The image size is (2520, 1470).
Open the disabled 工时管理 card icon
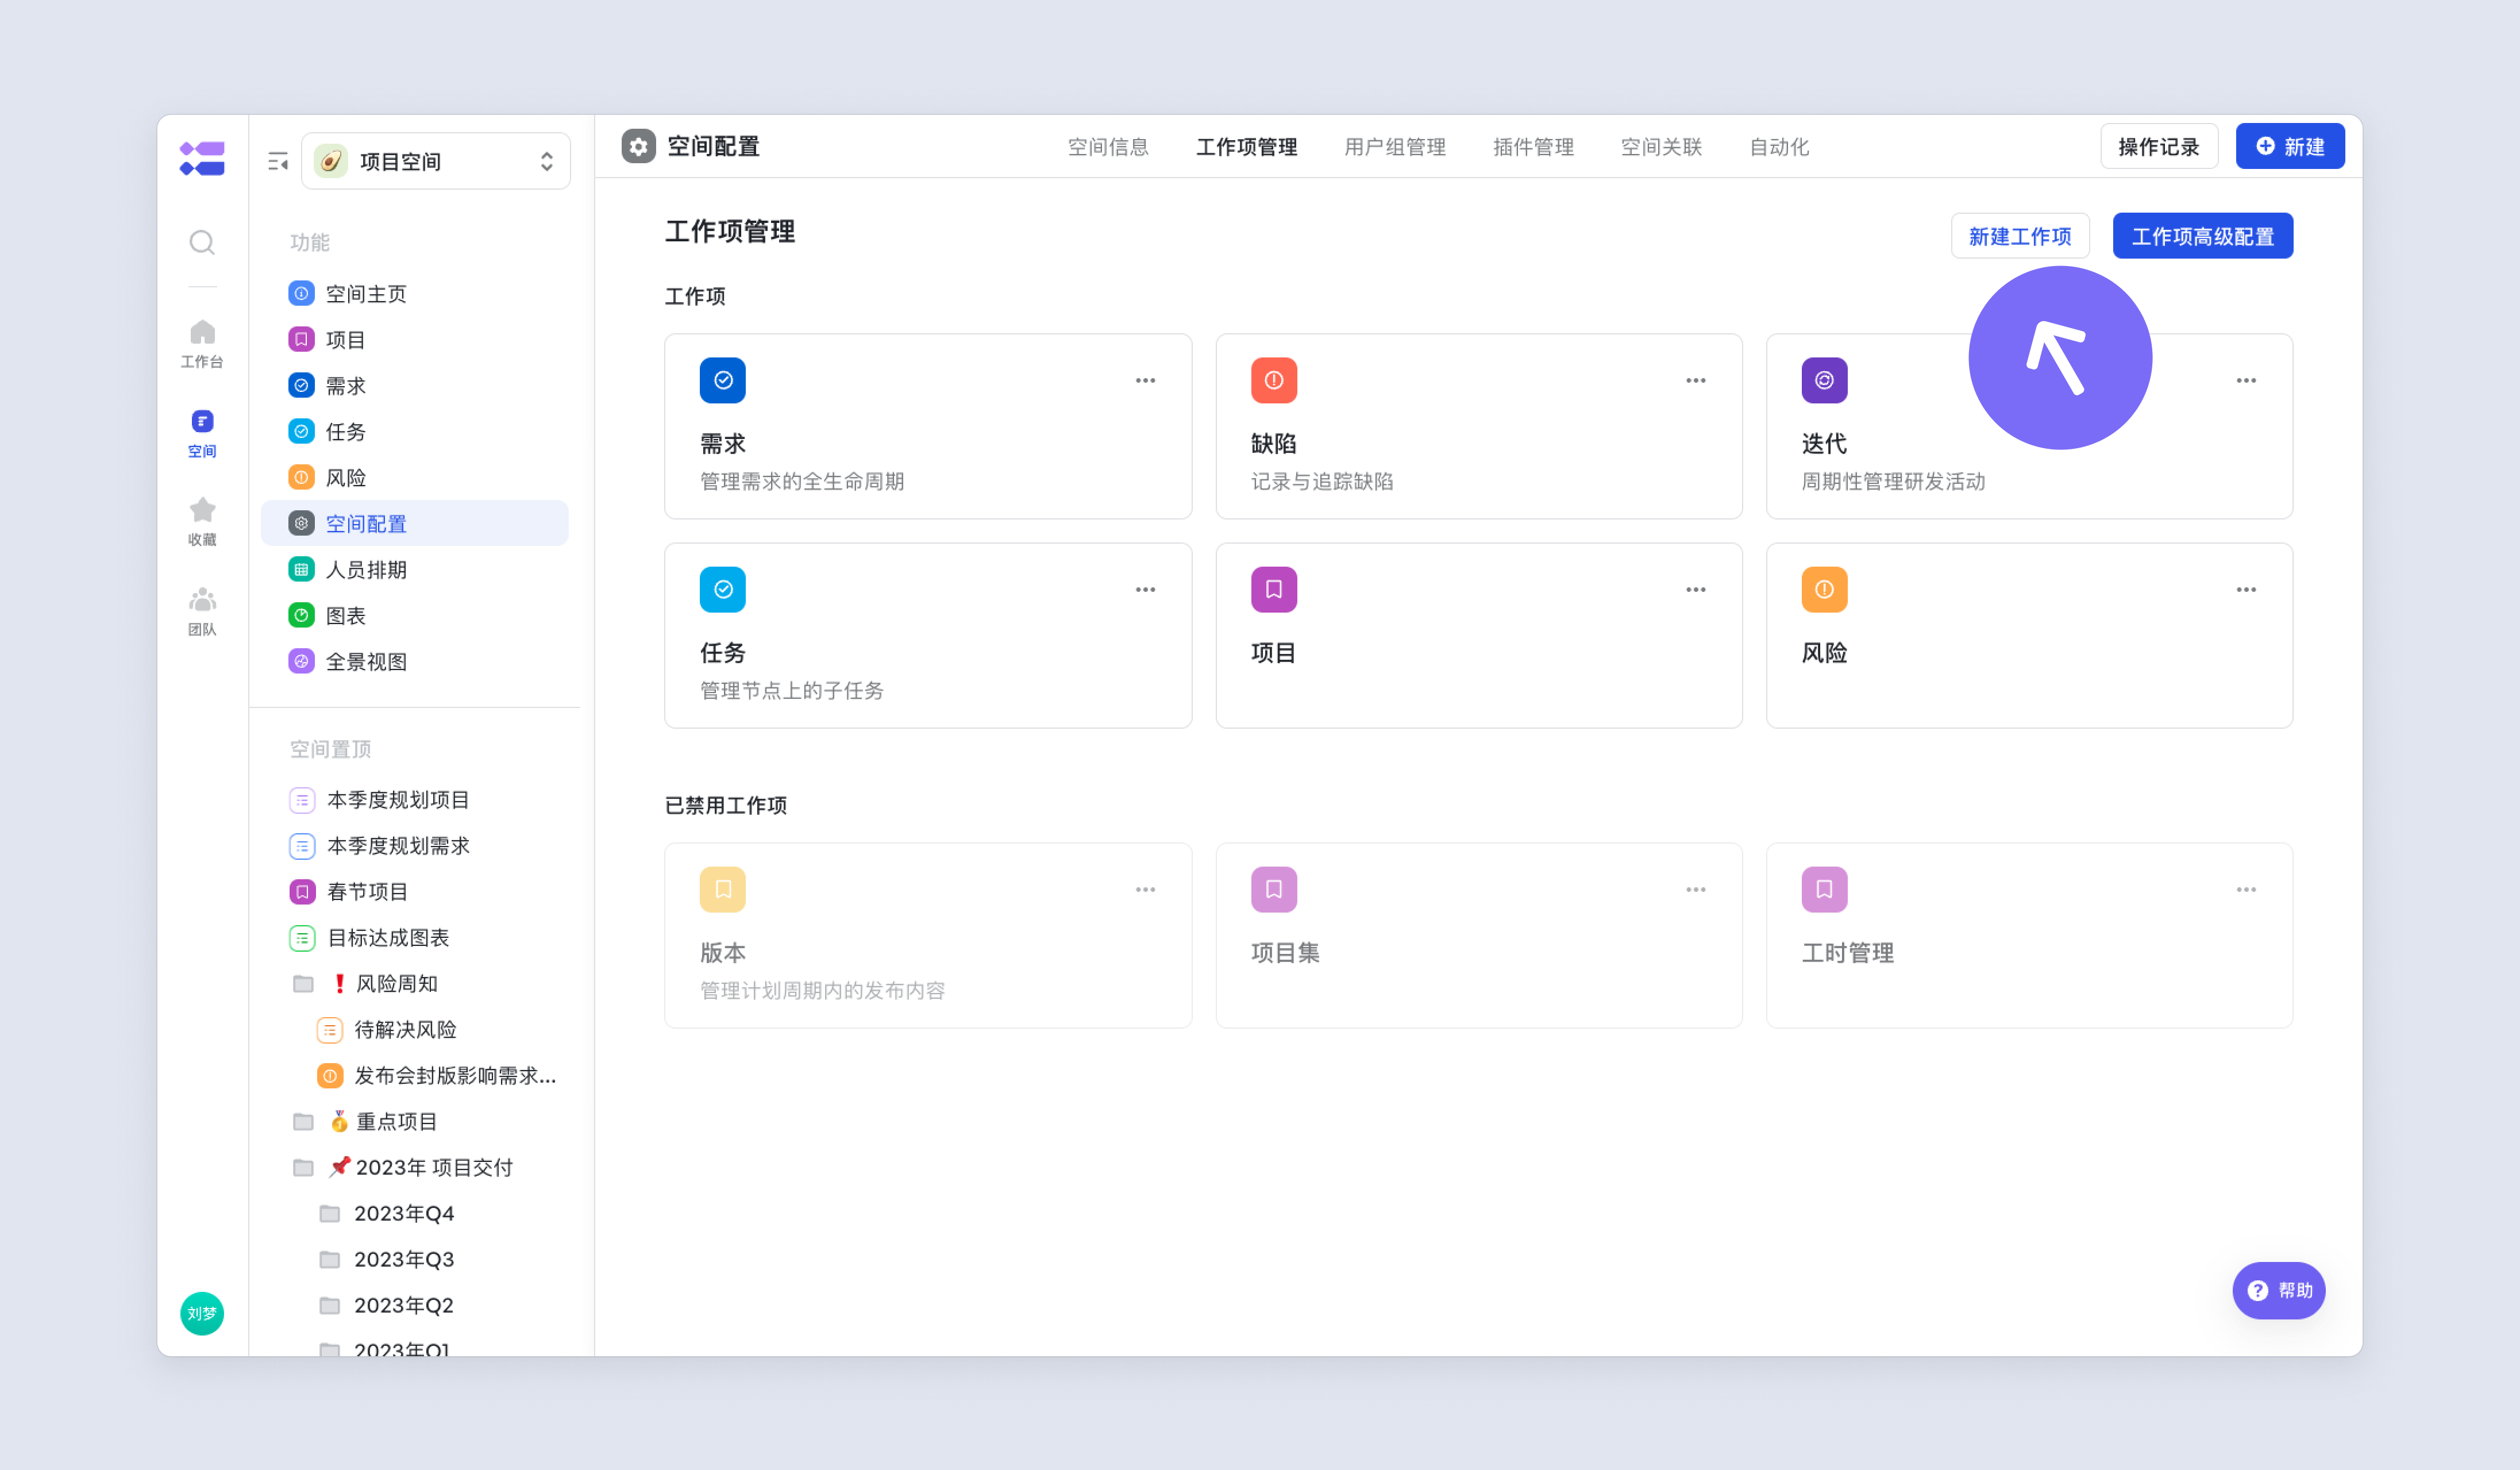[x=1824, y=890]
